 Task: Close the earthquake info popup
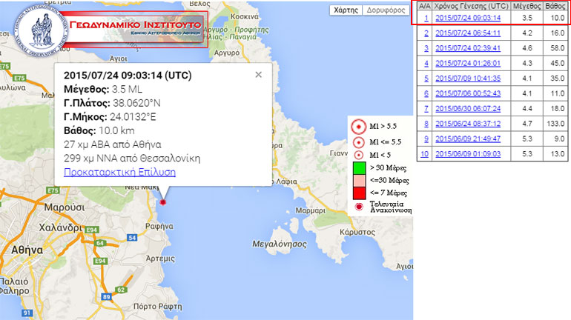pyautogui.click(x=258, y=74)
